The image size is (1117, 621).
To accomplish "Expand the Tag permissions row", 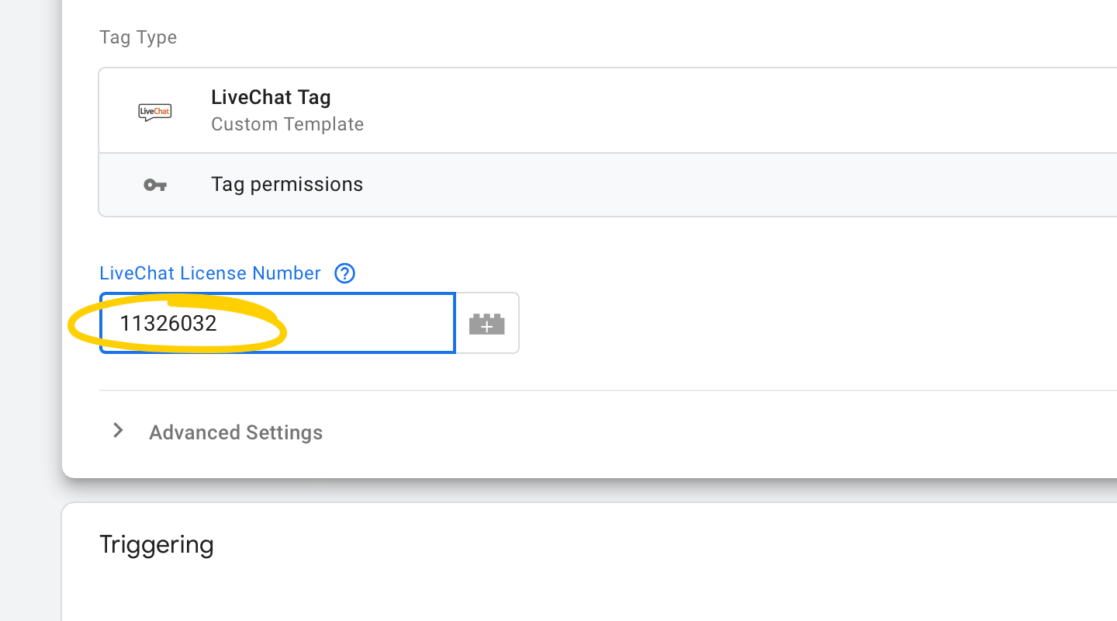I will [607, 185].
